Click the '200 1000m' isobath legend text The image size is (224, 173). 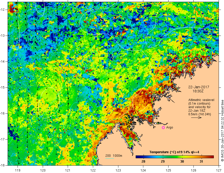click(114, 156)
